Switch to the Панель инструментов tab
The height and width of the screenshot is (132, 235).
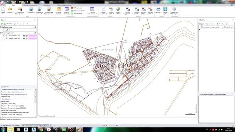pyautogui.click(x=30, y=5)
